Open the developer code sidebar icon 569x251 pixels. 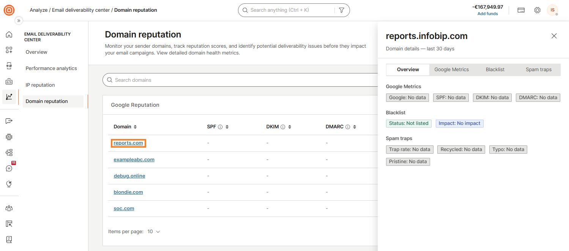(9, 81)
